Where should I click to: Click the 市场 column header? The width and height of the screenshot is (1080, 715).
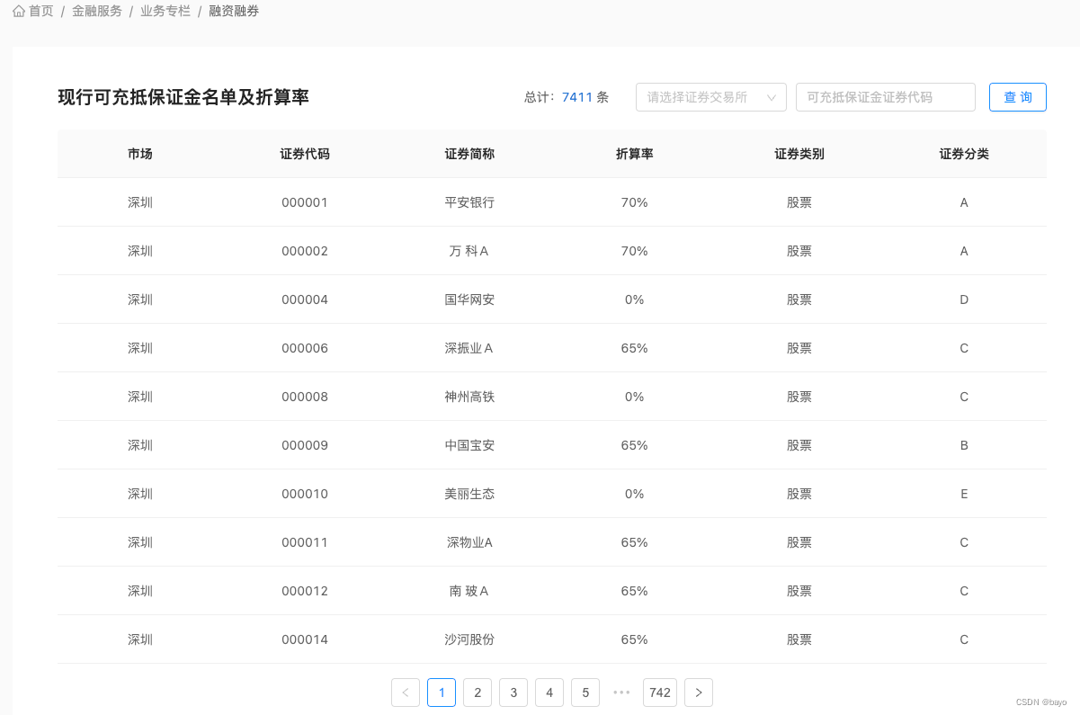[140, 154]
